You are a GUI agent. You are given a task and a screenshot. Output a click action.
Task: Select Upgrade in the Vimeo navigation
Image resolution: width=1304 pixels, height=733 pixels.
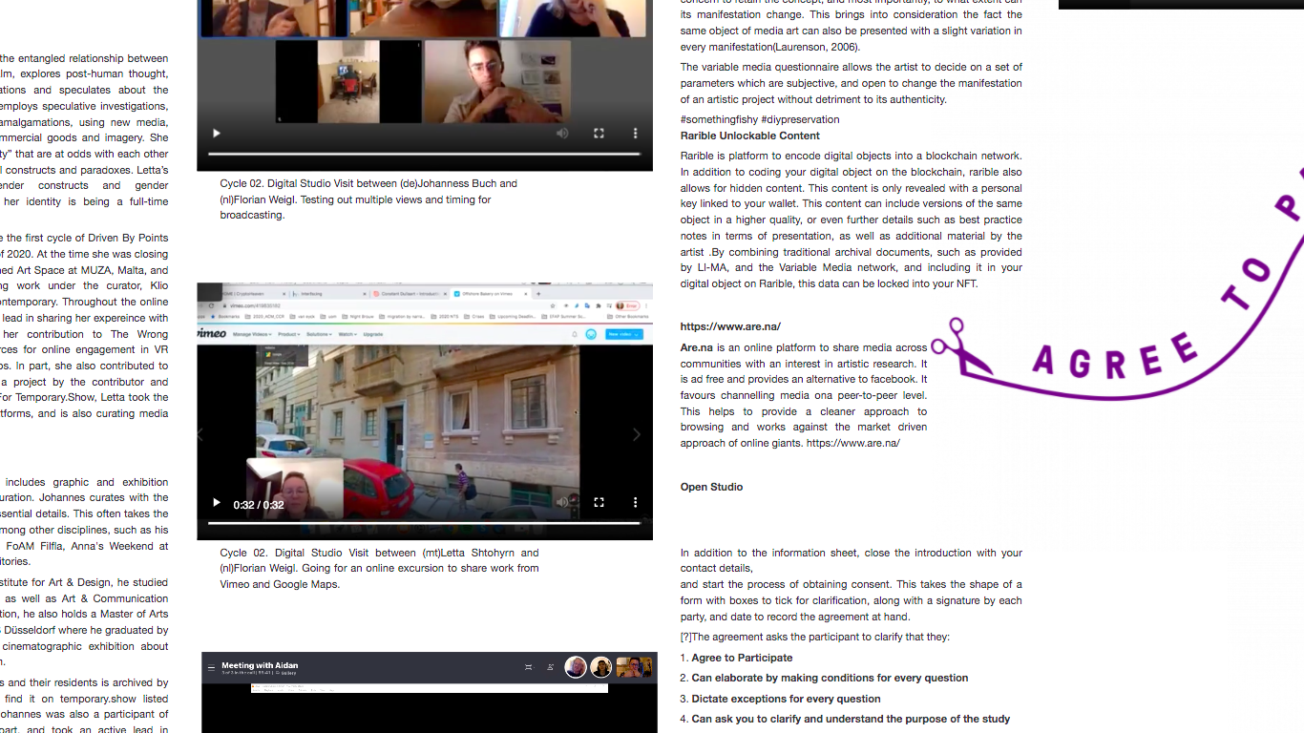point(373,334)
